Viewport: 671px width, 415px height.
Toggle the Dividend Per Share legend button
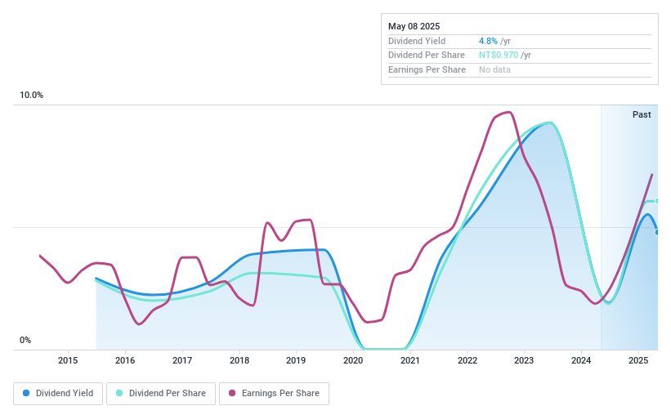[161, 393]
